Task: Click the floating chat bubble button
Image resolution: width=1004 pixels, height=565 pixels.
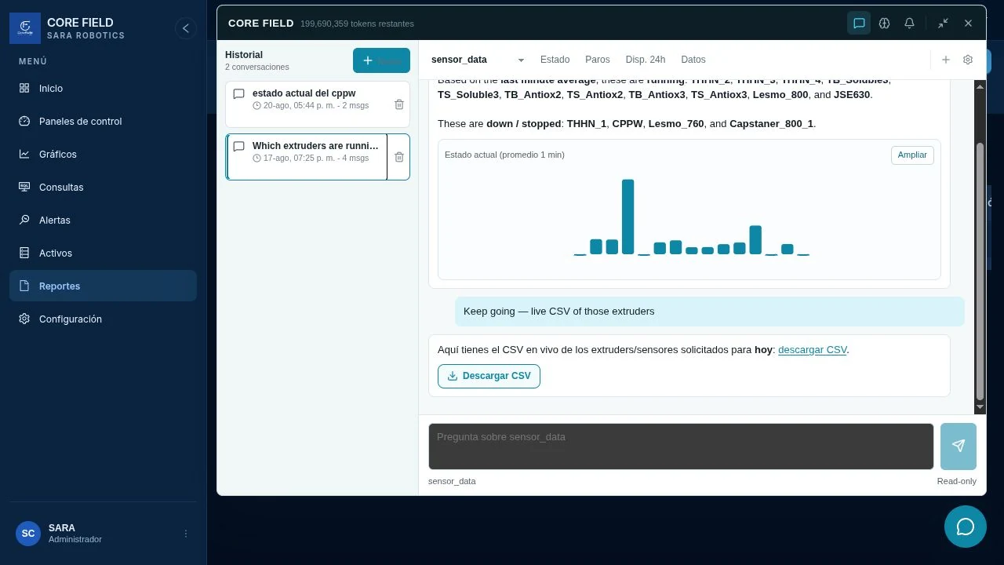Action: [966, 527]
